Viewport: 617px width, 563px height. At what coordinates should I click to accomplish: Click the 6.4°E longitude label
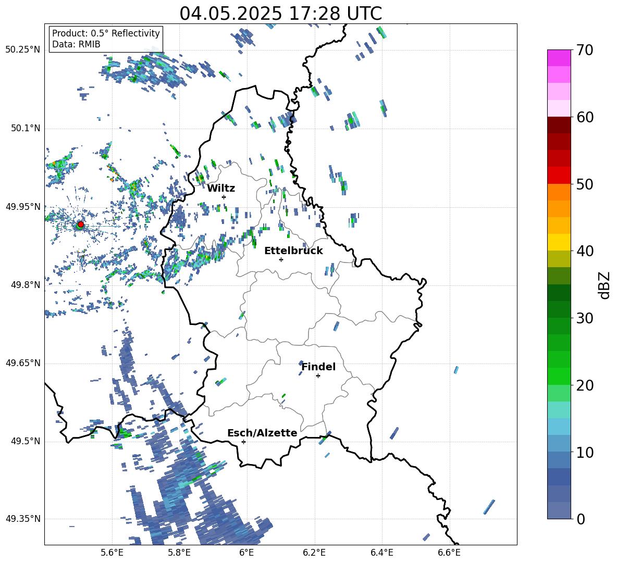click(x=381, y=553)
